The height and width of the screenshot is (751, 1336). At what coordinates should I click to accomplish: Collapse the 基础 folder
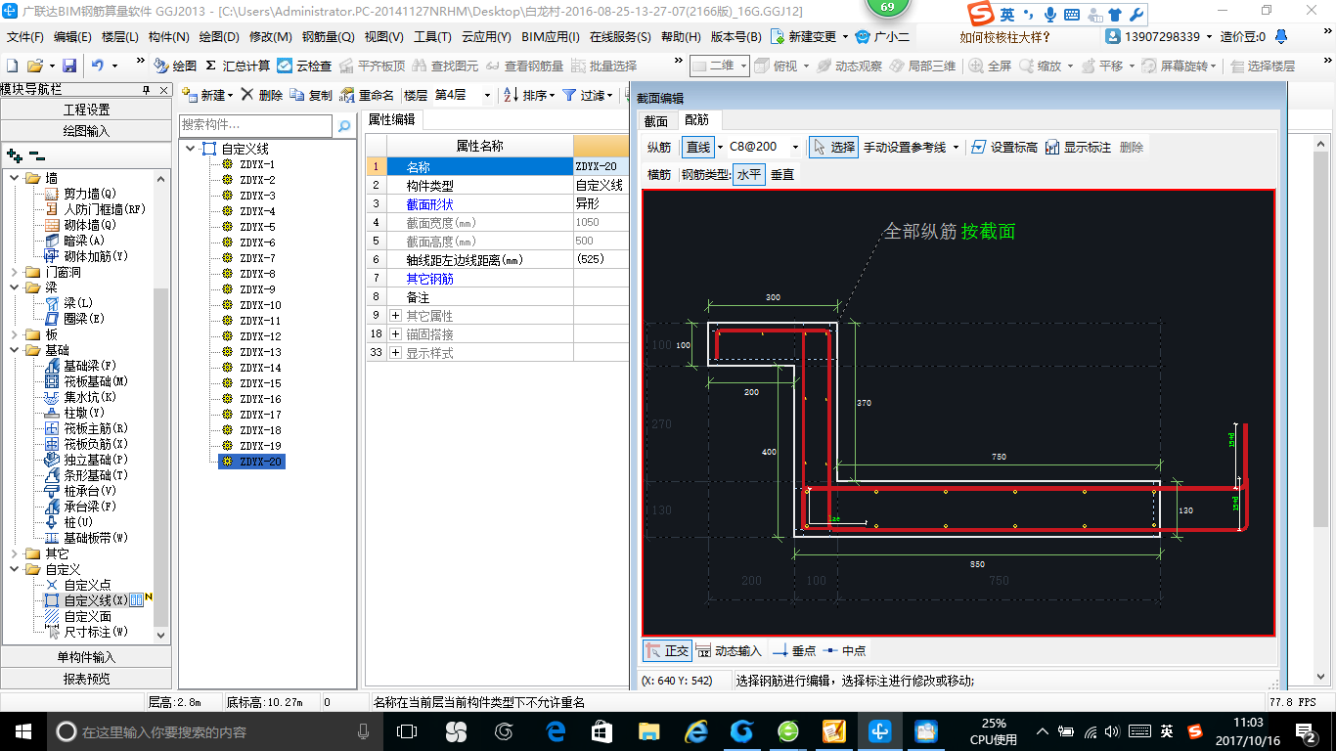[x=15, y=350]
